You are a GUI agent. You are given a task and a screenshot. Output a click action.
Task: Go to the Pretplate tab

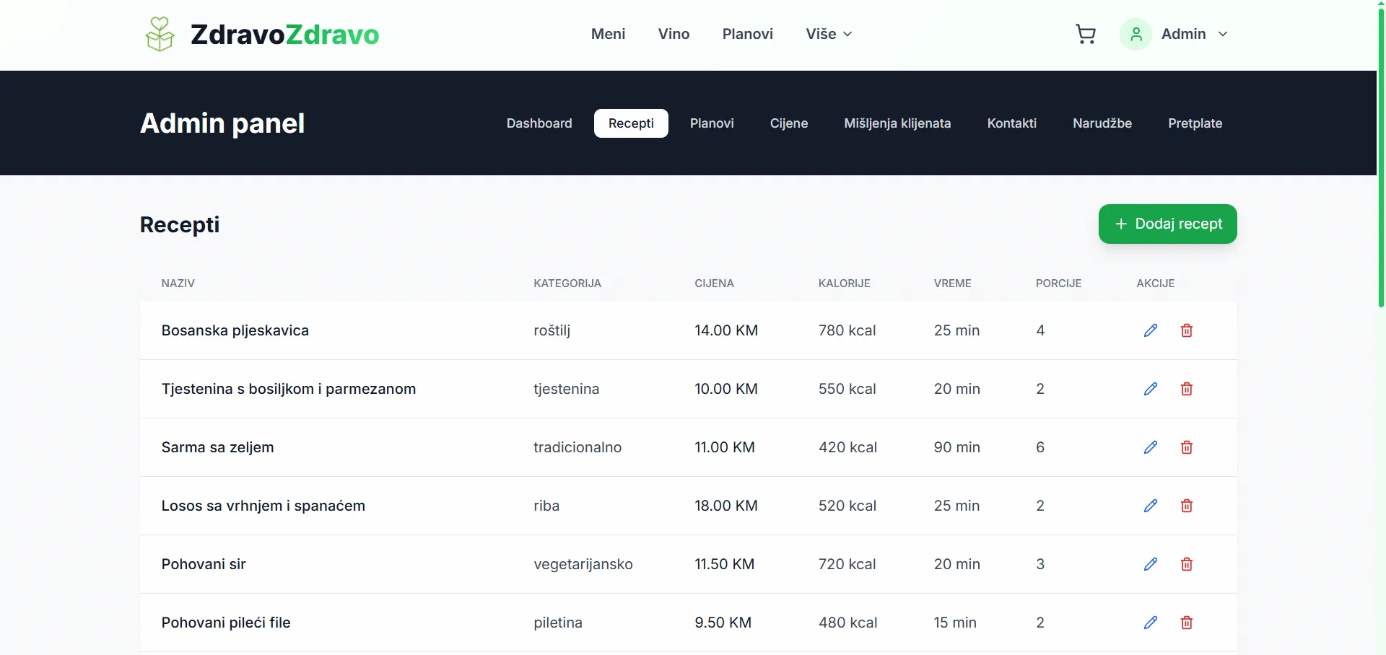pos(1195,123)
